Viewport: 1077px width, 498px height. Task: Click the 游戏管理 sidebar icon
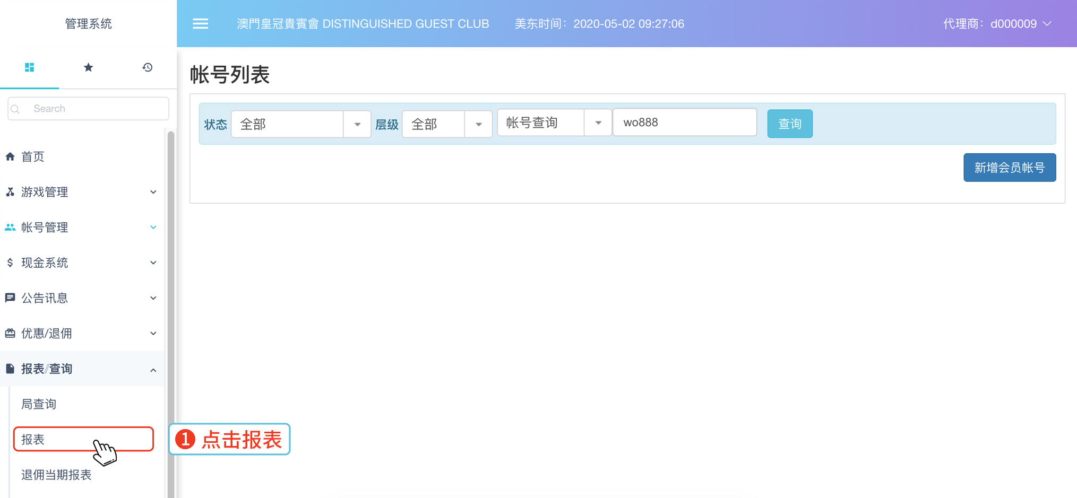(x=10, y=192)
